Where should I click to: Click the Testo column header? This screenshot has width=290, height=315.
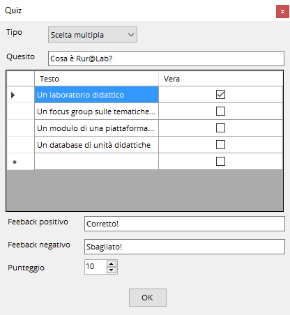(96, 79)
